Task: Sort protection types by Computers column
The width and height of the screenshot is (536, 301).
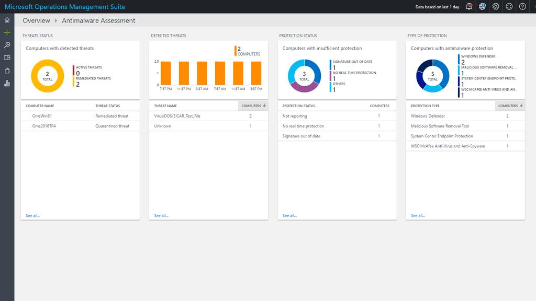Action: [510, 106]
